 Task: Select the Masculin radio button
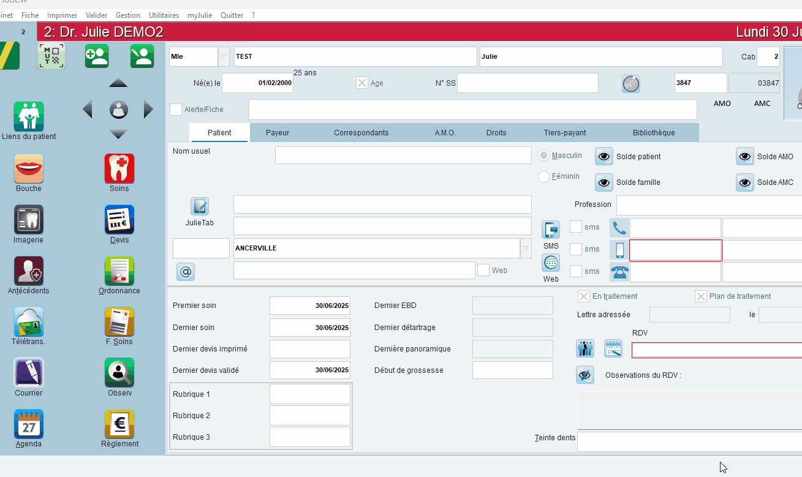click(543, 156)
